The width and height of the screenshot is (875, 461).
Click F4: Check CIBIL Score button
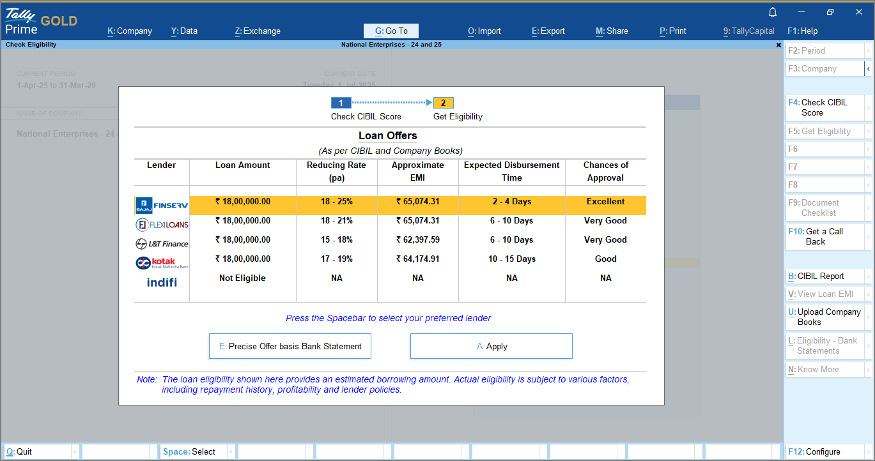point(825,107)
